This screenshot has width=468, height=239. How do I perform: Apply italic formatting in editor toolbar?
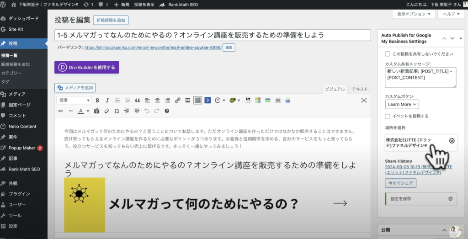[x=107, y=101]
